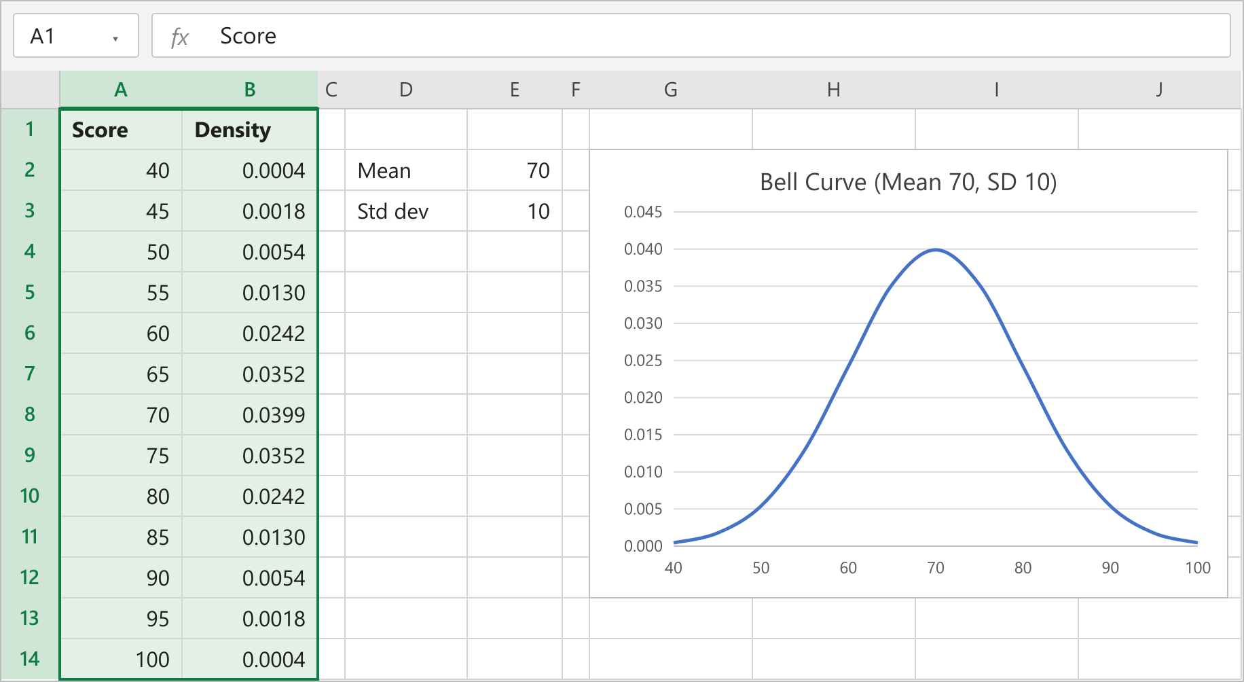This screenshot has height=682, width=1244.
Task: Click the formula bar showing Score
Action: [691, 35]
